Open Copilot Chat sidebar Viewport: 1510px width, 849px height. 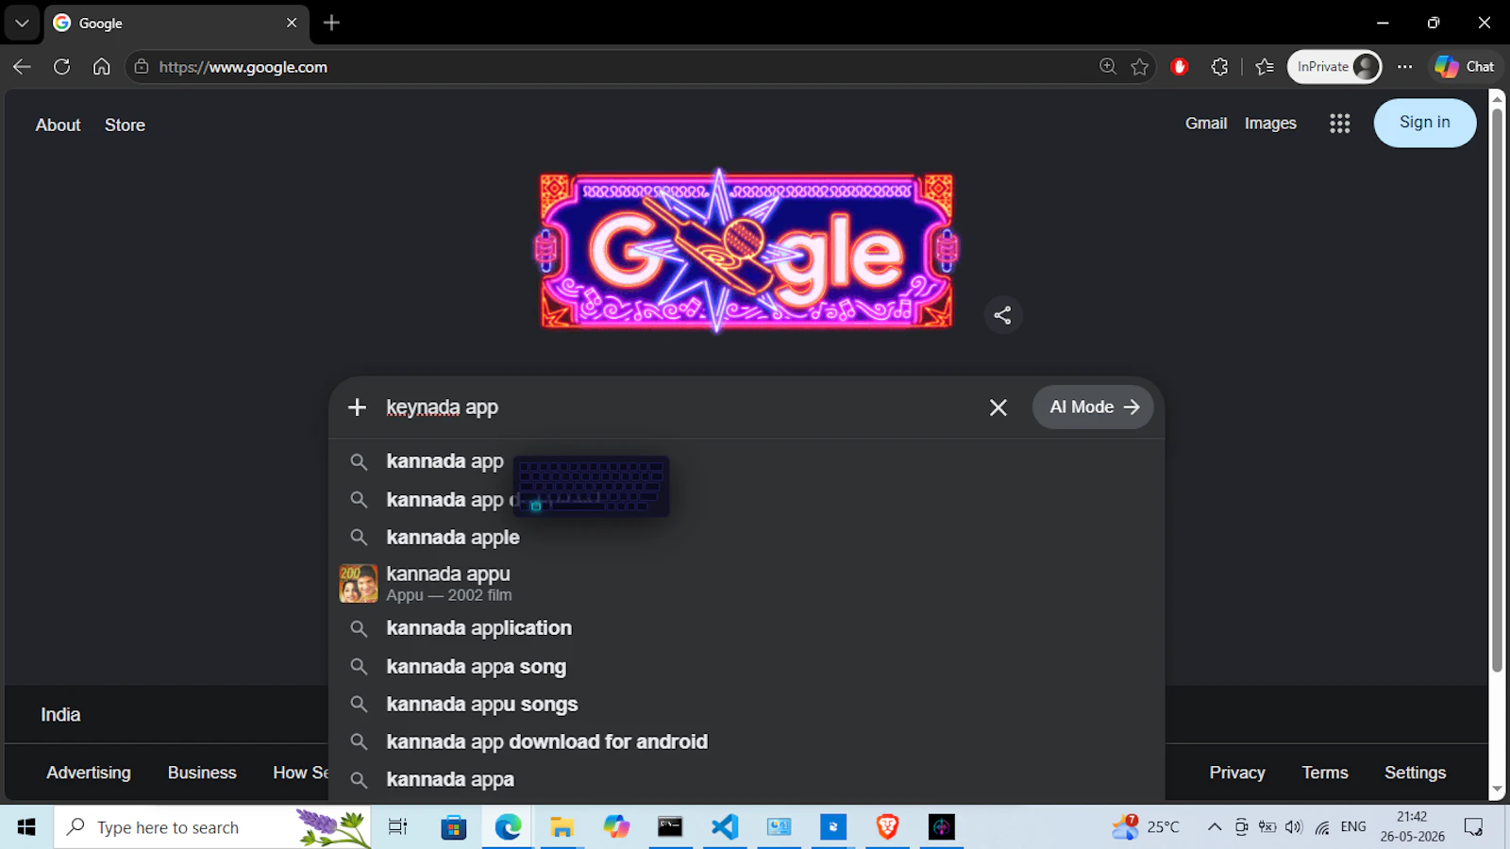(x=1465, y=67)
